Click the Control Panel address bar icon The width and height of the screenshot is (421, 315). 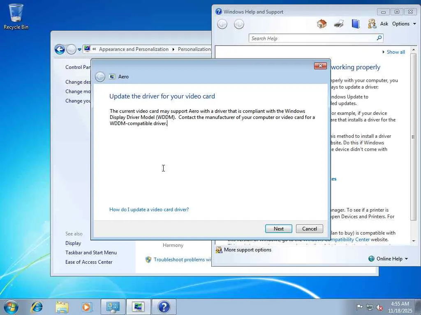pyautogui.click(x=87, y=49)
